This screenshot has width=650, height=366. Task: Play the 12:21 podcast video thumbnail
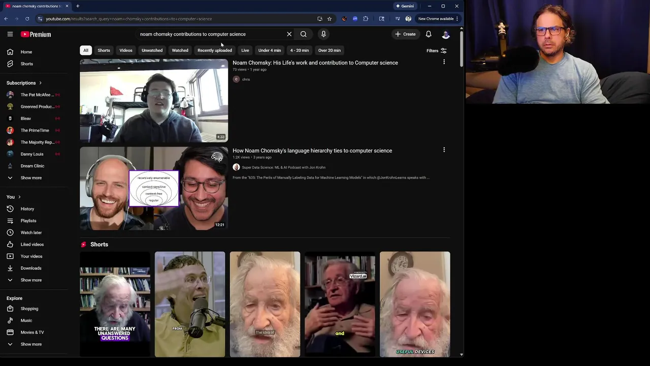tap(154, 189)
